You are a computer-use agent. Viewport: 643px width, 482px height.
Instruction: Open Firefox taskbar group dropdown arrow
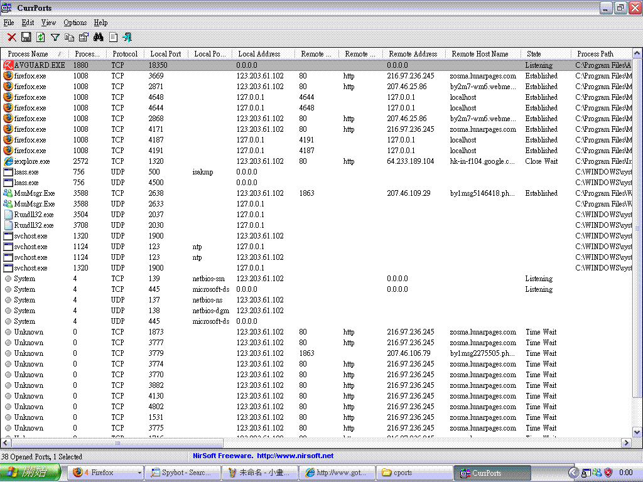pyautogui.click(x=139, y=473)
